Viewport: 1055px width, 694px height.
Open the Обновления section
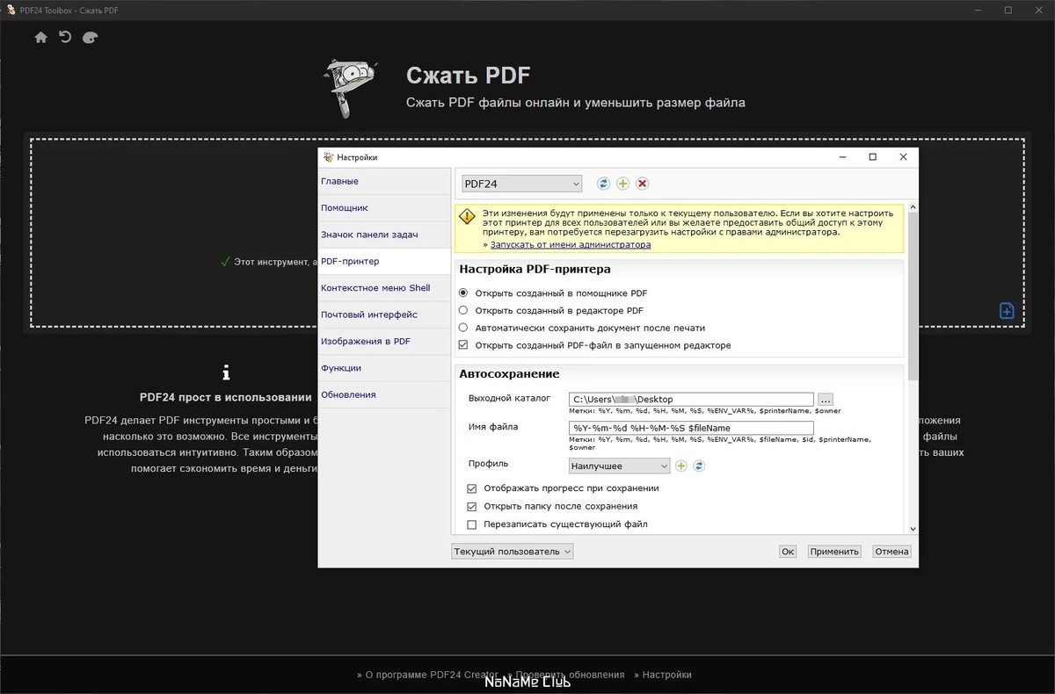[384, 394]
